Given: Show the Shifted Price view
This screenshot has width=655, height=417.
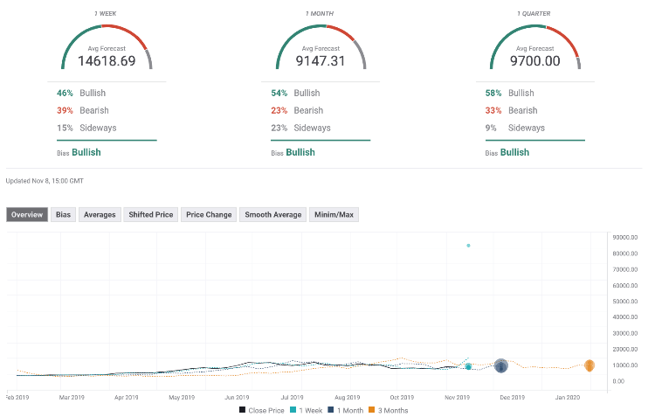Looking at the screenshot, I should coord(152,214).
